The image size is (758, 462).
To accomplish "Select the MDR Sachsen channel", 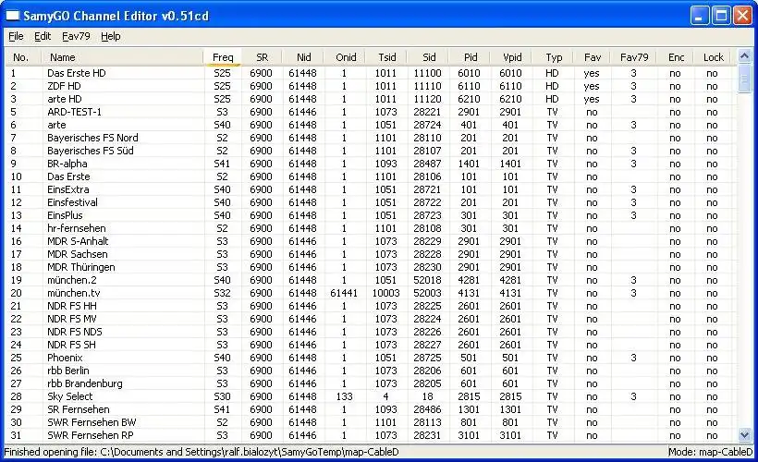I will coord(78,254).
